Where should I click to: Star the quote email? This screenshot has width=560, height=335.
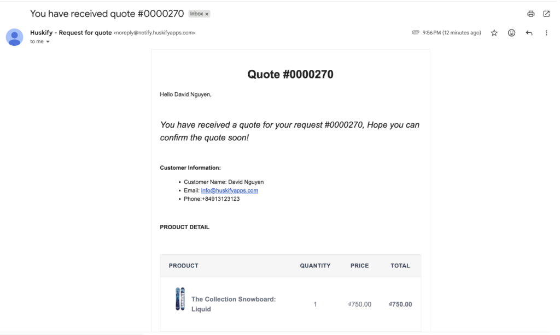coord(494,33)
